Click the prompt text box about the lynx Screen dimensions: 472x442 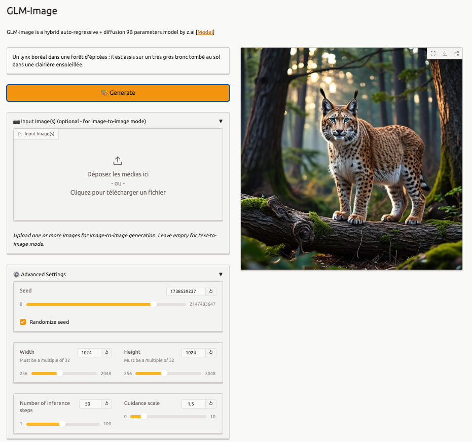tap(118, 61)
